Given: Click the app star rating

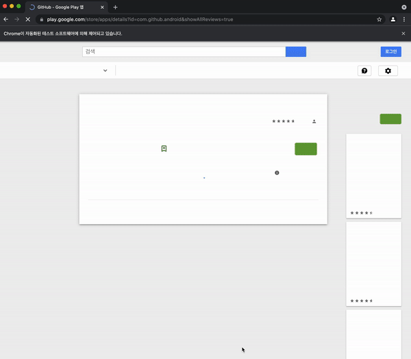Looking at the screenshot, I should click(284, 121).
